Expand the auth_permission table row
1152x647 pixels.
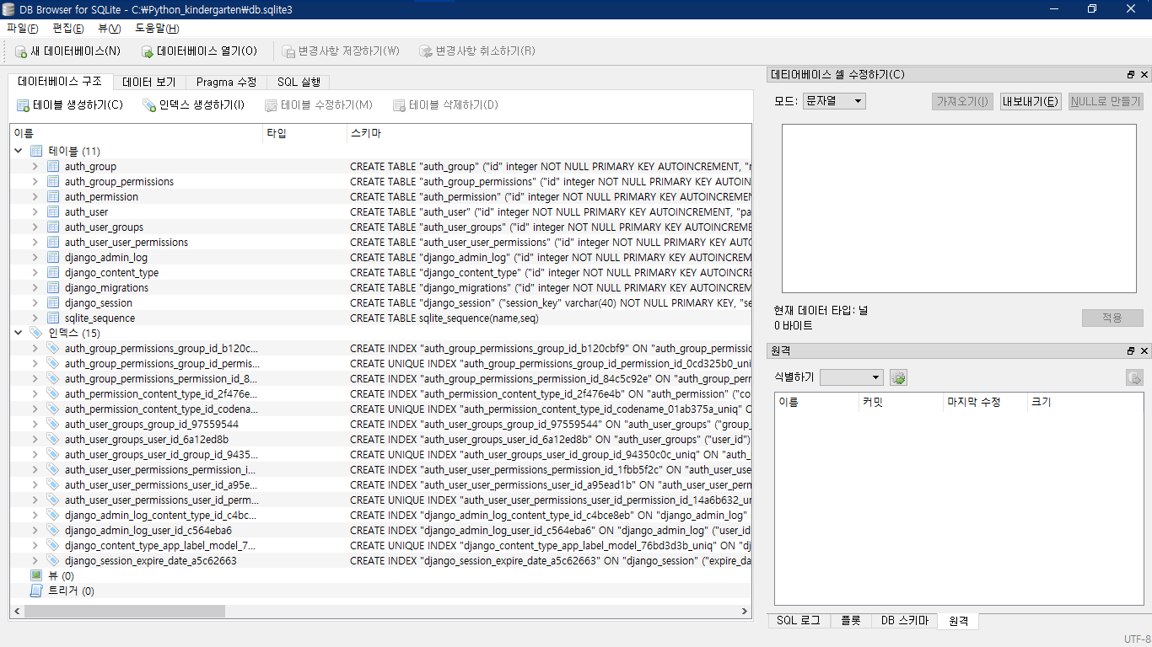pyautogui.click(x=35, y=196)
